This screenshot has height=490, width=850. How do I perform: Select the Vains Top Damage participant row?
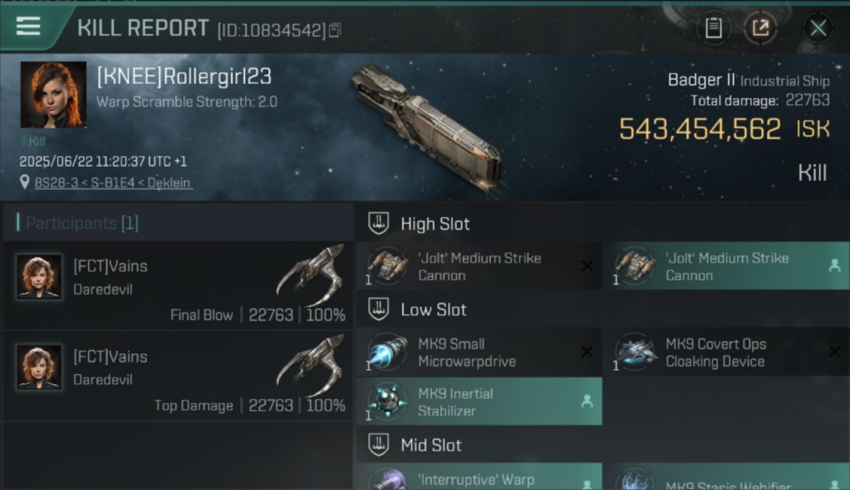178,376
